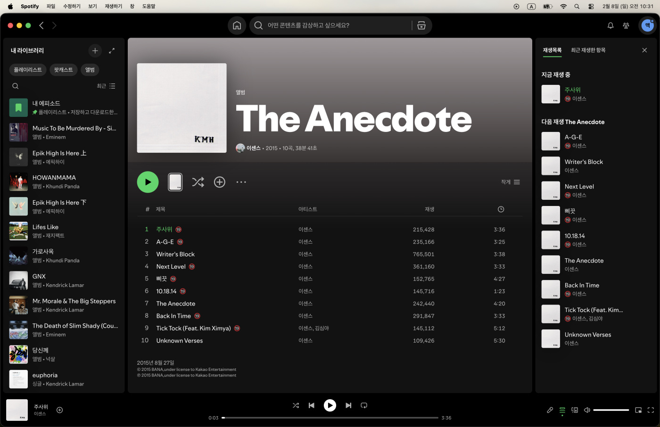
Task: Go to Spotify home via house icon
Action: coord(237,25)
